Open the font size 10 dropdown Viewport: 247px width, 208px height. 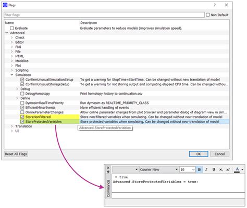188,170
